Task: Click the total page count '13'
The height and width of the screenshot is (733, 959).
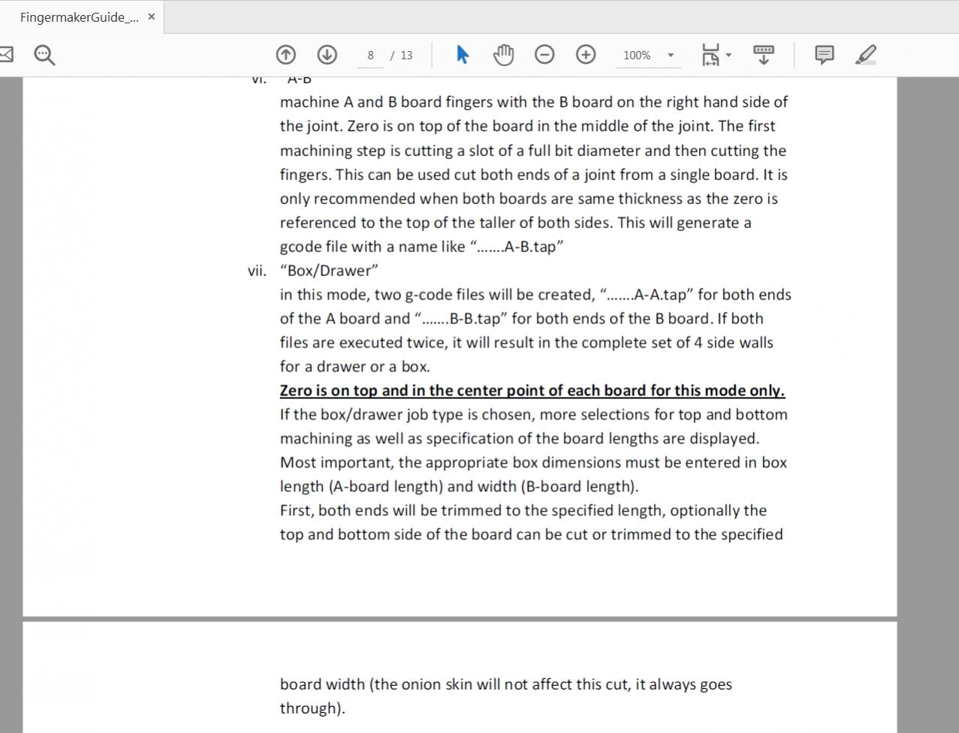Action: [x=406, y=56]
